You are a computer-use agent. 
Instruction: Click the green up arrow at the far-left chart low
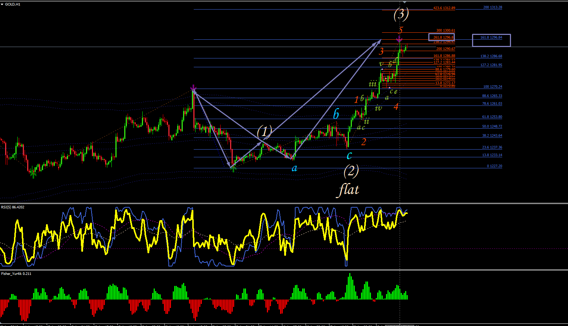click(x=33, y=175)
